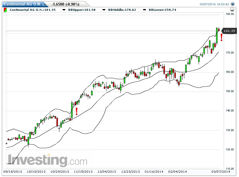Click the red exclamation marker near March 2014

point(221,37)
